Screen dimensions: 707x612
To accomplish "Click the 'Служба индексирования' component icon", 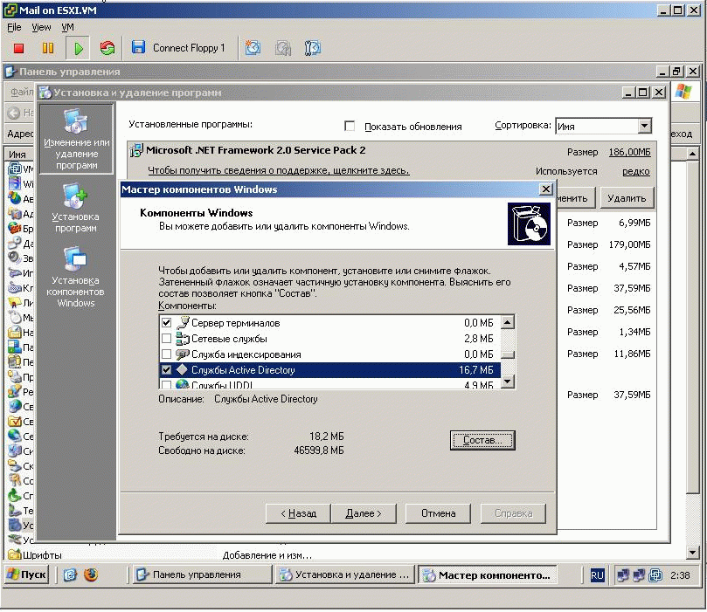I will [183, 354].
